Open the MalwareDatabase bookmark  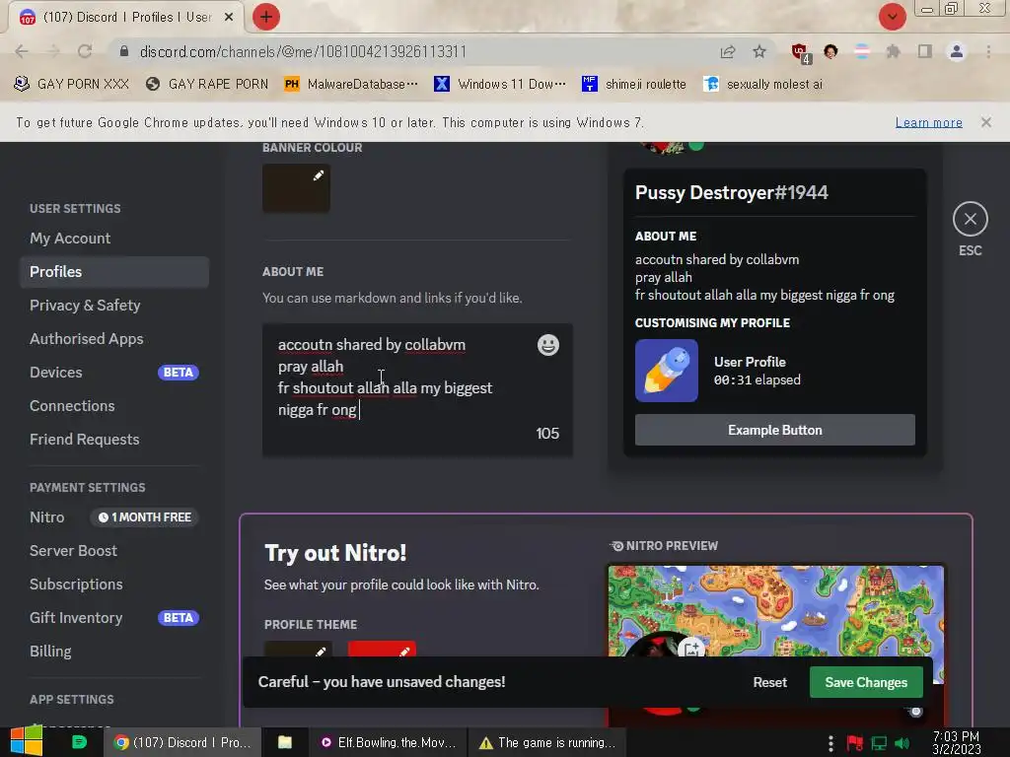[351, 85]
